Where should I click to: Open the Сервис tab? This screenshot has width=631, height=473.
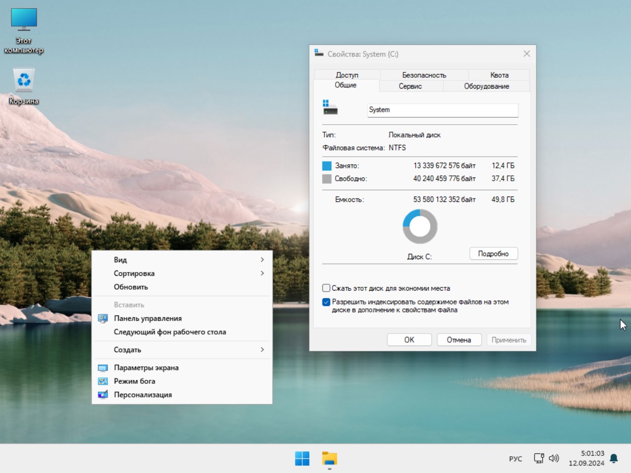click(410, 86)
